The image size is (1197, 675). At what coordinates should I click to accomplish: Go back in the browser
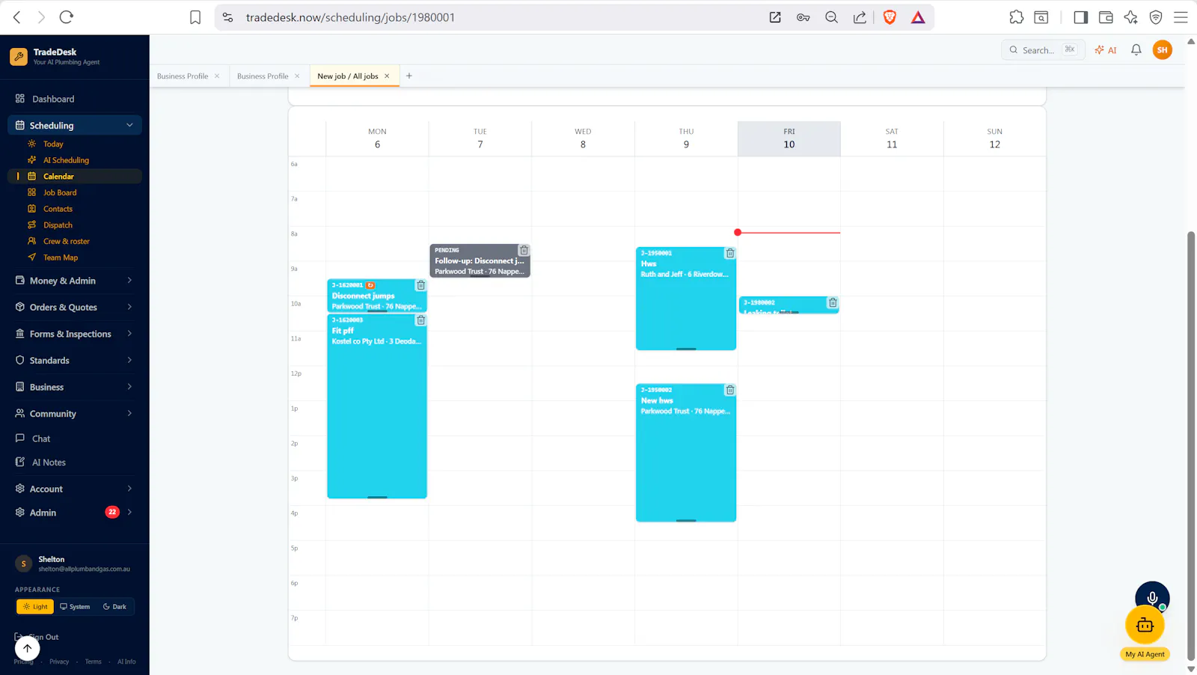(16, 17)
